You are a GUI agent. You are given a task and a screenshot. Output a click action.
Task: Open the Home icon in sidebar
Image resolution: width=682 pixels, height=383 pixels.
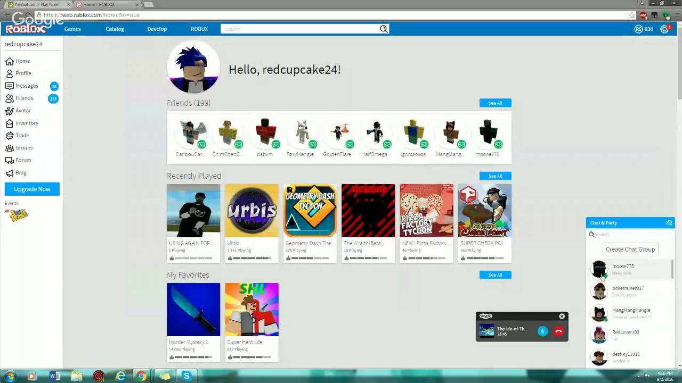tap(10, 61)
